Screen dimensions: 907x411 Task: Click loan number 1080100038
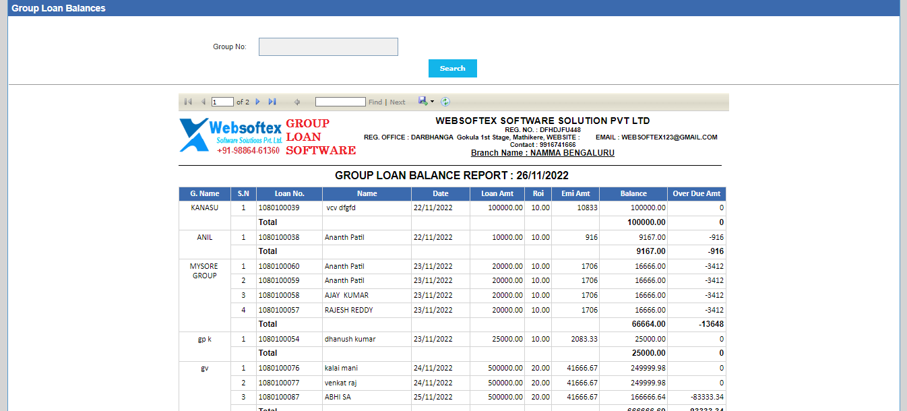(279, 237)
